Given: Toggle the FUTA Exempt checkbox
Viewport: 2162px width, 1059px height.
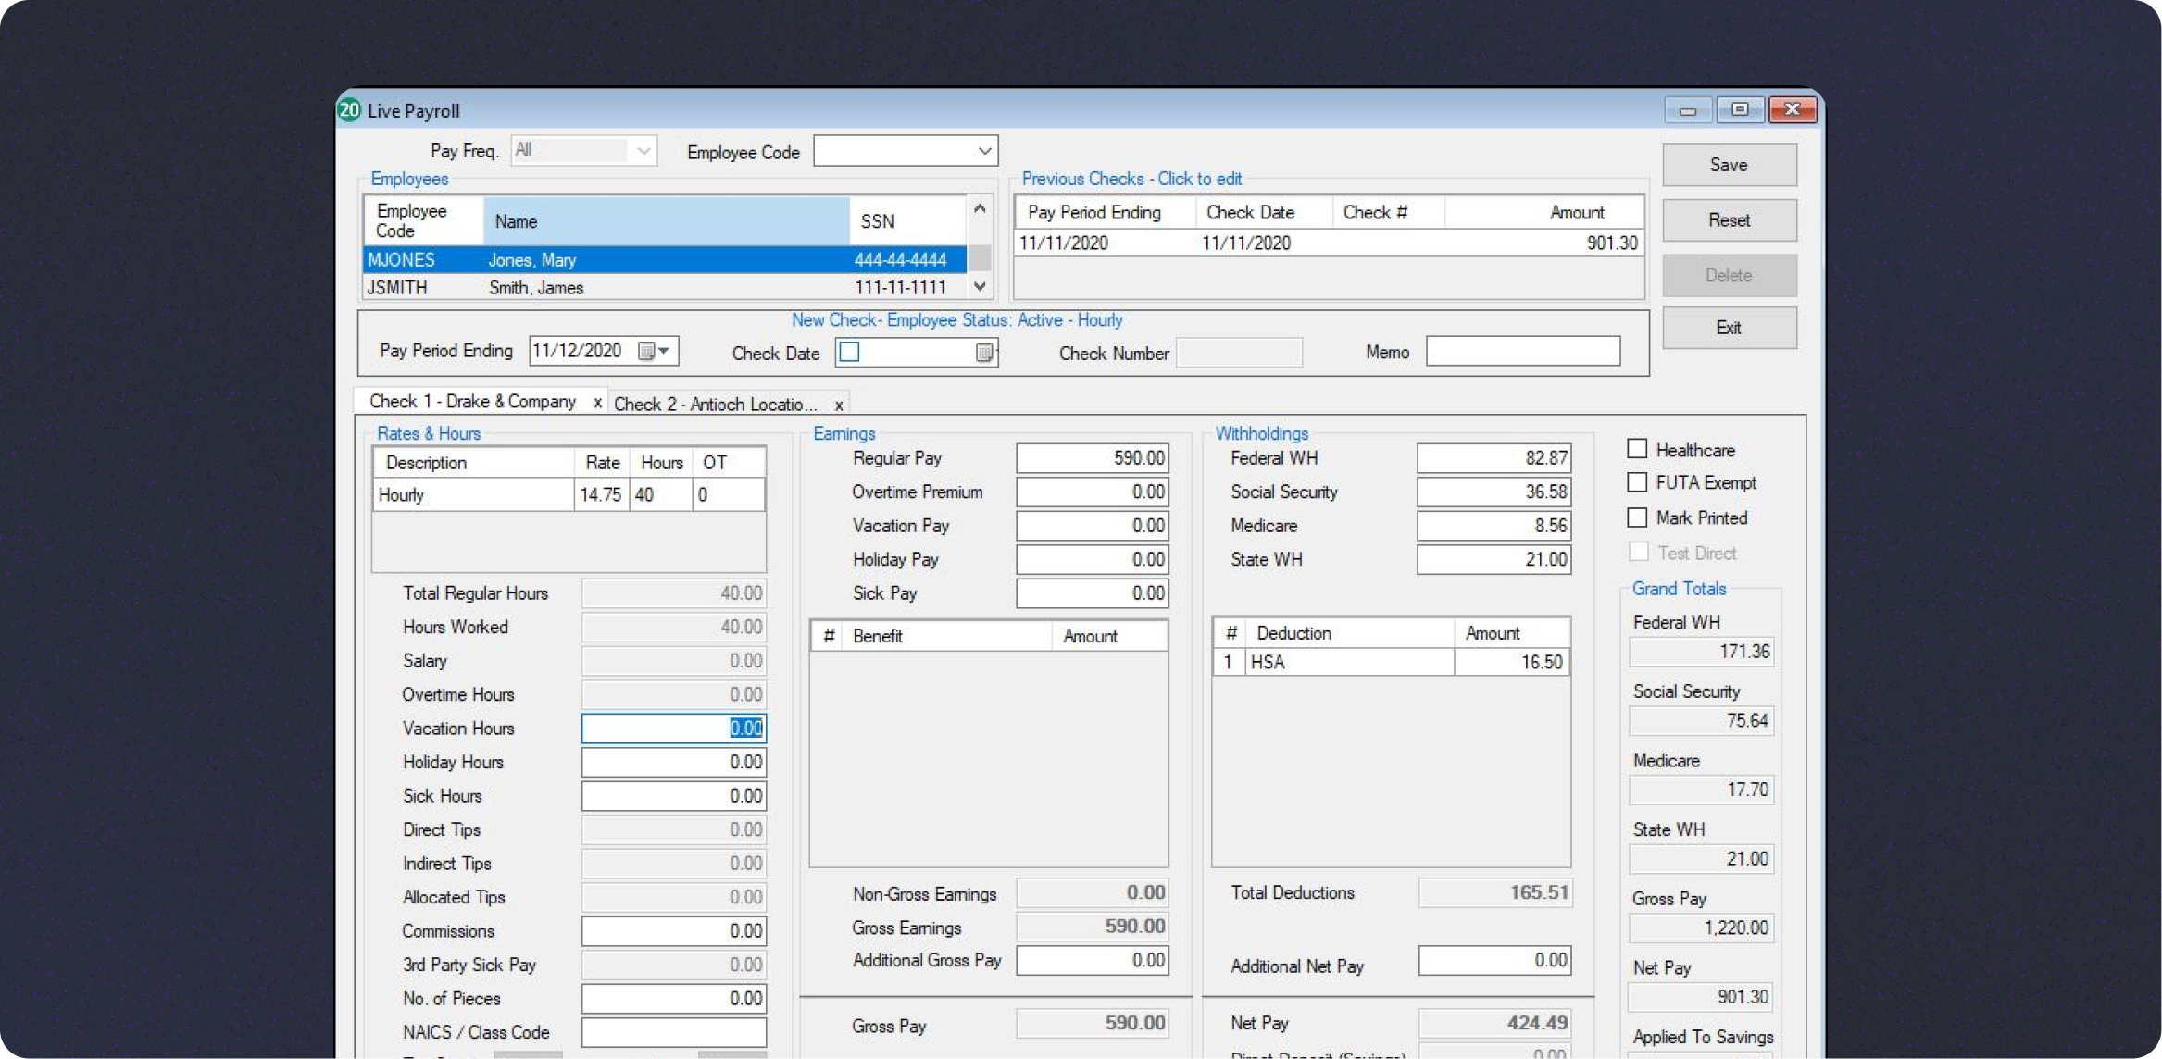Looking at the screenshot, I should 1637,482.
